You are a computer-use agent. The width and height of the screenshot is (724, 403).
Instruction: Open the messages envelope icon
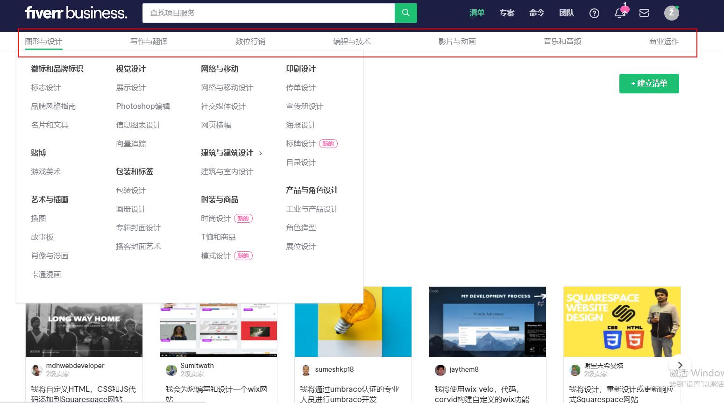pyautogui.click(x=644, y=13)
